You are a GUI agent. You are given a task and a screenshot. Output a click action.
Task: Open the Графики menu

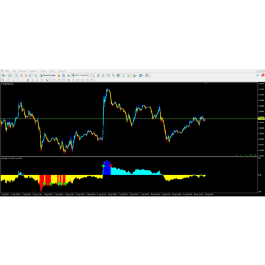(x=33, y=71)
